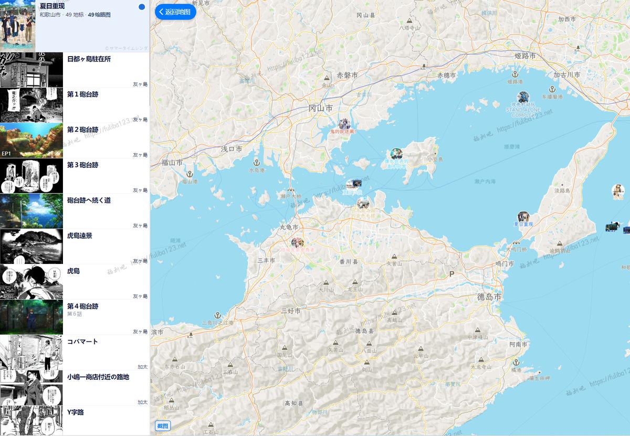This screenshot has width=630, height=436.
Task: Return to map with 返回地图 button
Action: 175,12
